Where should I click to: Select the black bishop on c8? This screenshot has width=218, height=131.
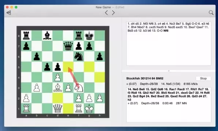point(47,36)
